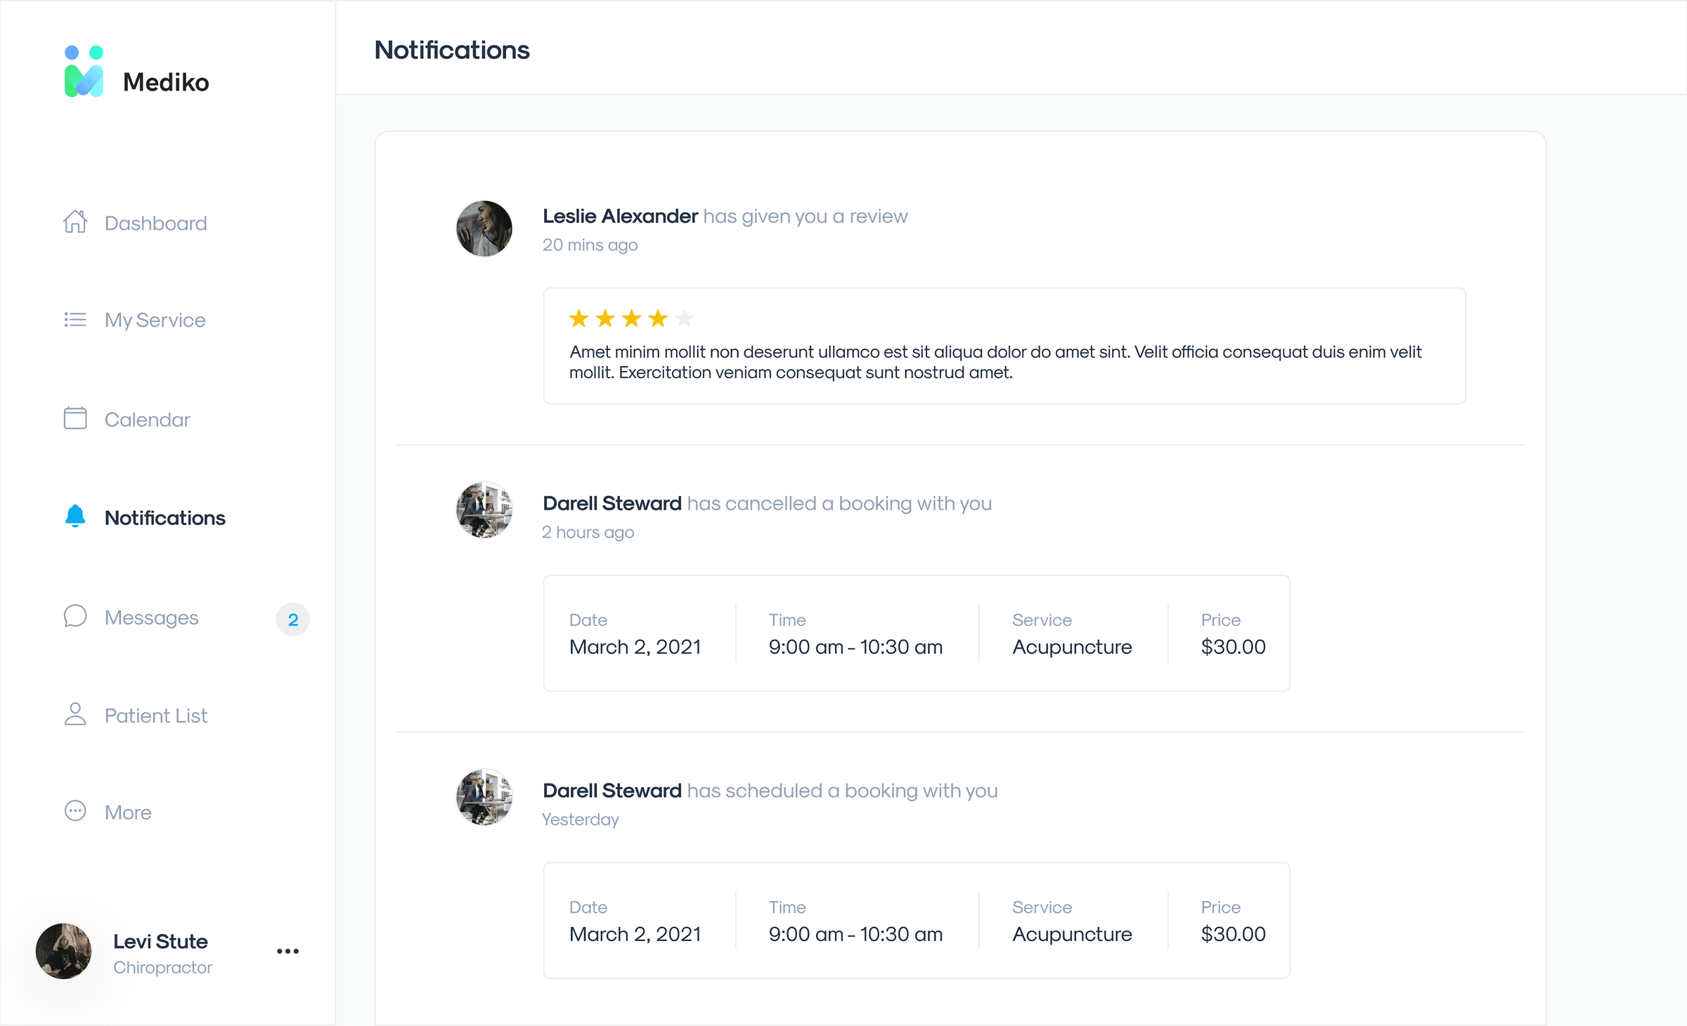This screenshot has height=1026, width=1687.
Task: Click the Messages unread count badge
Action: 292,620
